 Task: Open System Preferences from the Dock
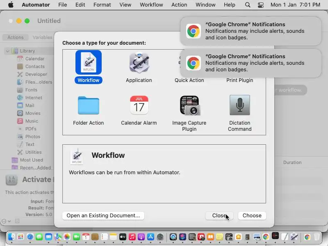click(160, 237)
